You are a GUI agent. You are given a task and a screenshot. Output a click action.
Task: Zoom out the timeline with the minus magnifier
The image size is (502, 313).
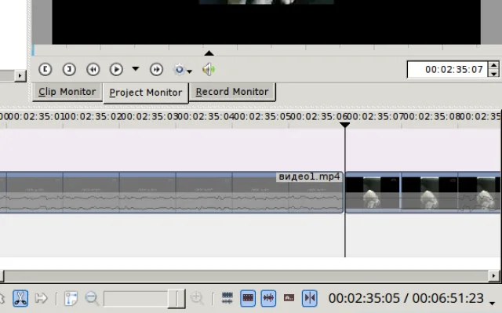(92, 298)
